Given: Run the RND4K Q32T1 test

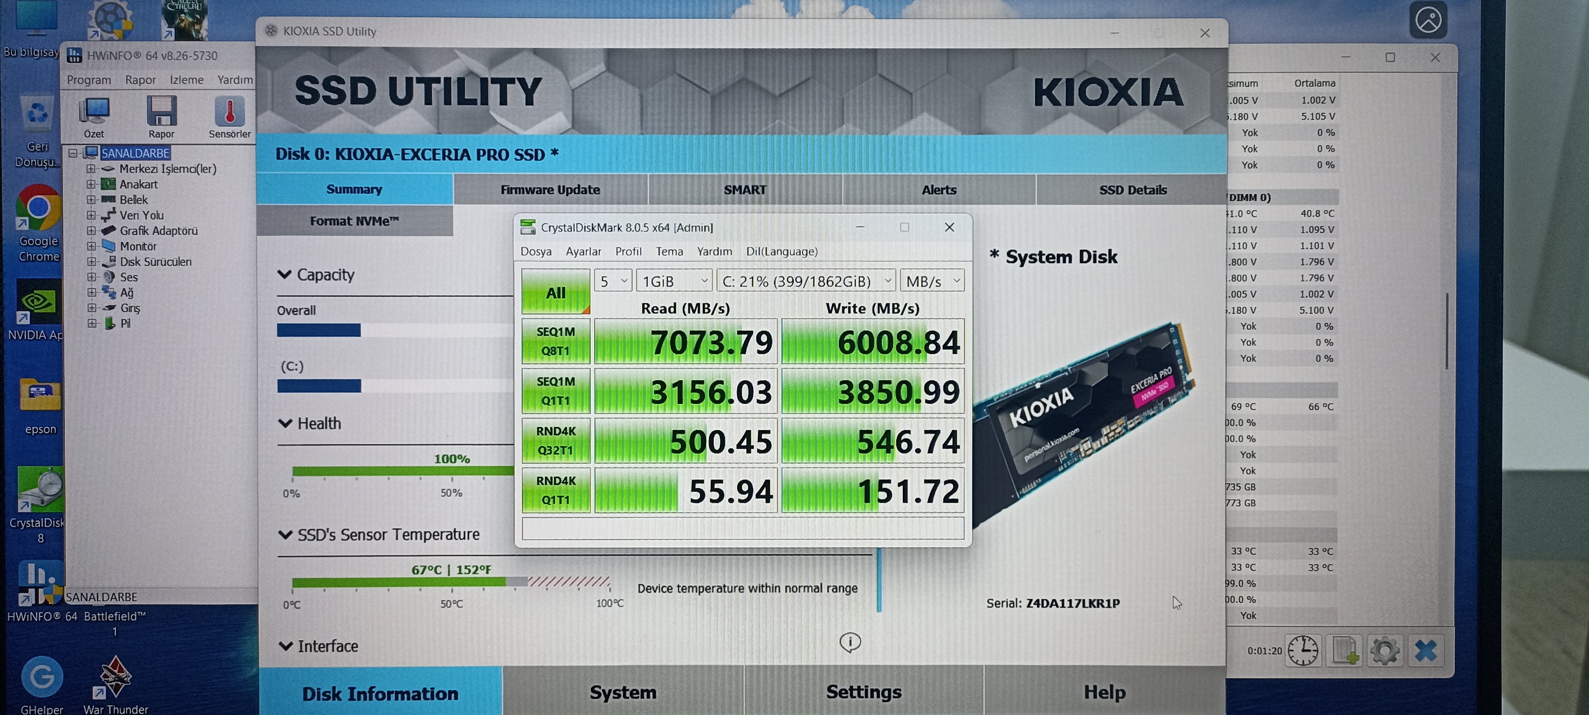Looking at the screenshot, I should click(556, 440).
